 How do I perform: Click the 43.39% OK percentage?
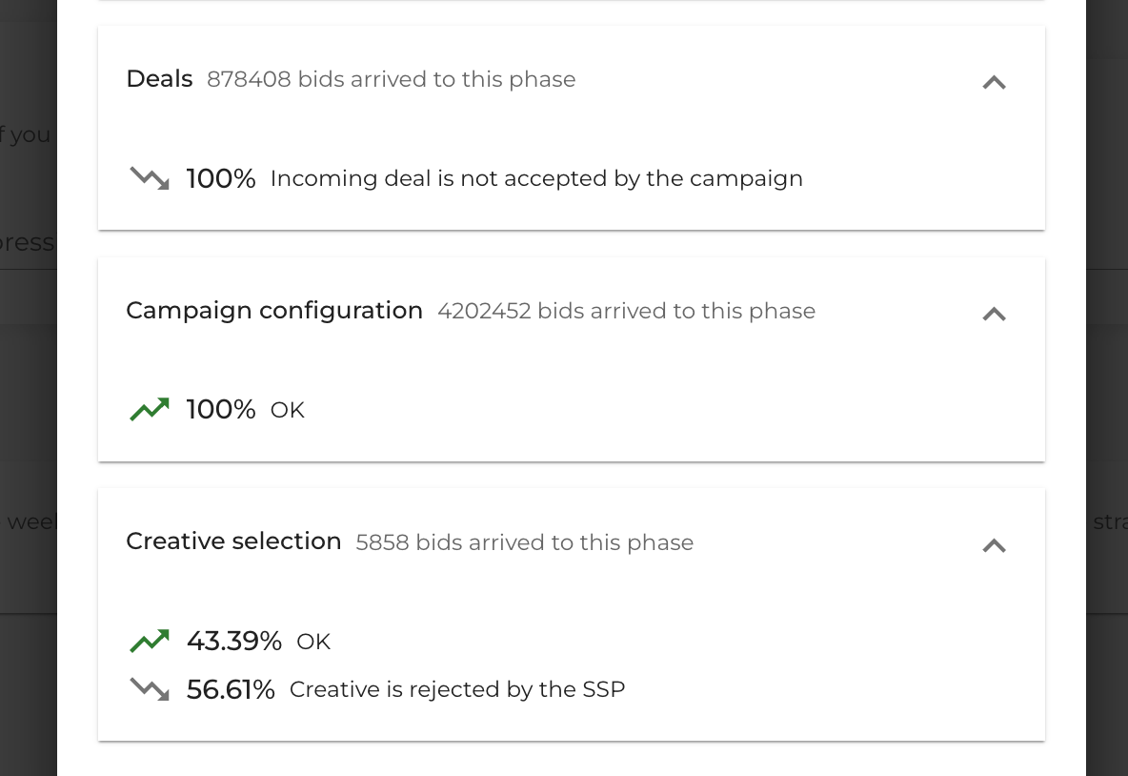pyautogui.click(x=234, y=642)
